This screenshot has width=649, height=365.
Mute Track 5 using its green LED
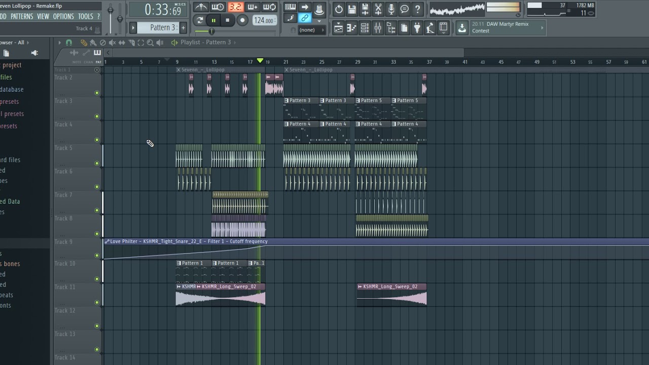[97, 163]
